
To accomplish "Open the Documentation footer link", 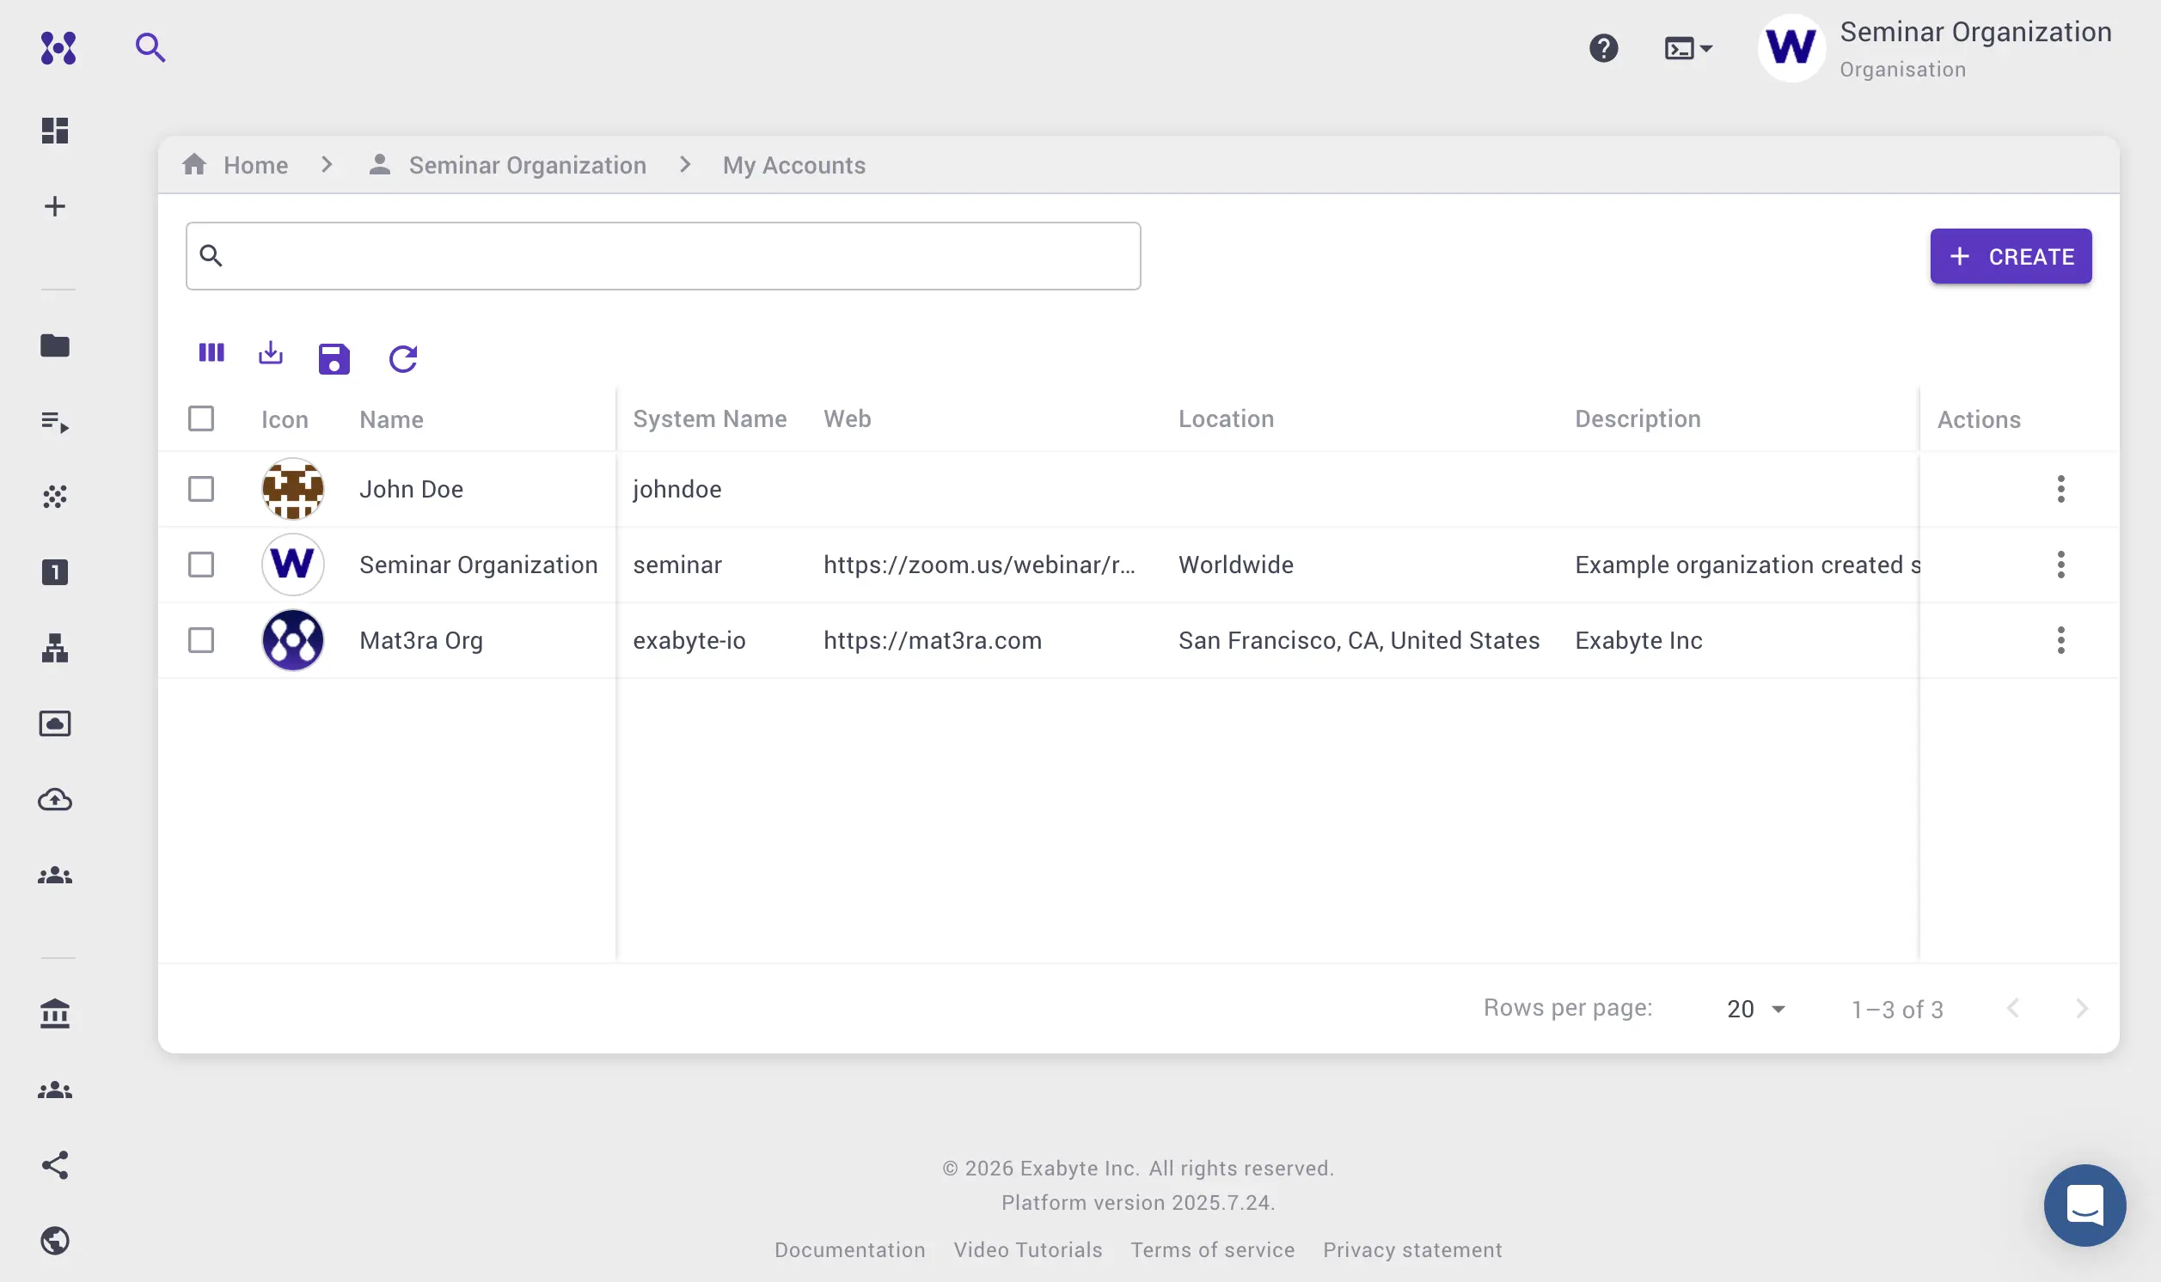I will 849,1250.
